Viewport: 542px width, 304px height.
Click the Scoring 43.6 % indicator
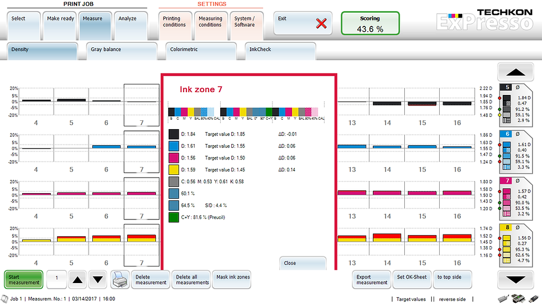370,23
